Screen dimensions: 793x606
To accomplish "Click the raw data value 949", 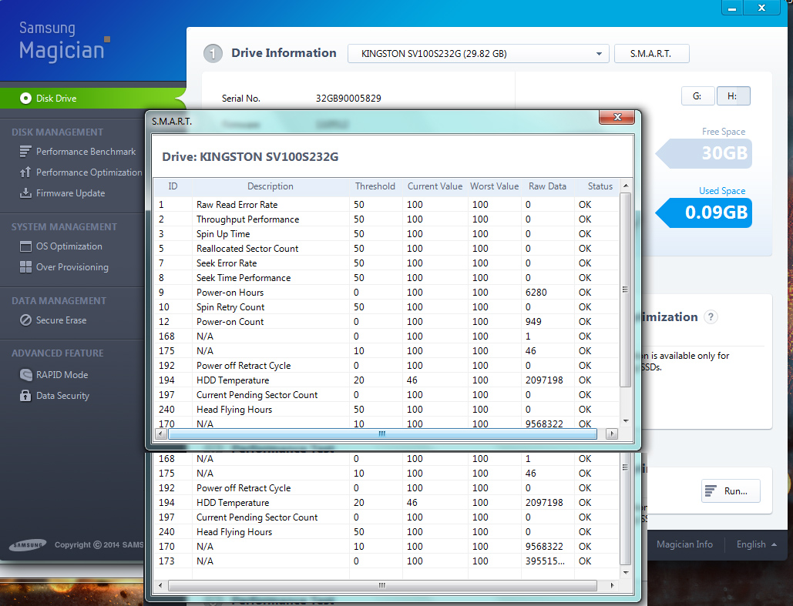I will pyautogui.click(x=533, y=322).
